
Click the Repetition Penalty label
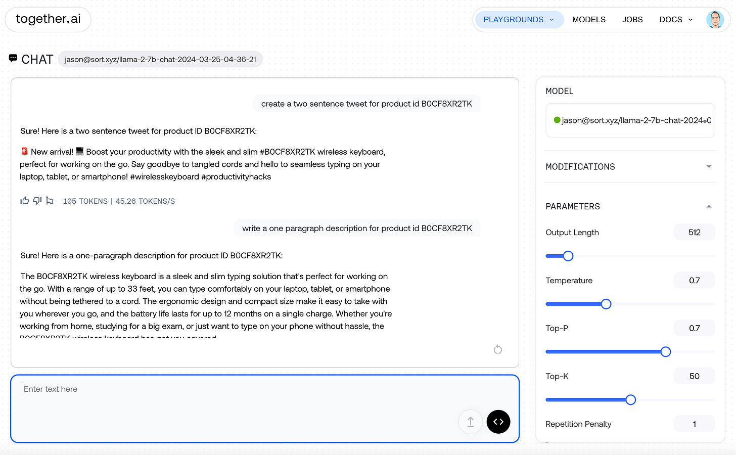click(578, 424)
